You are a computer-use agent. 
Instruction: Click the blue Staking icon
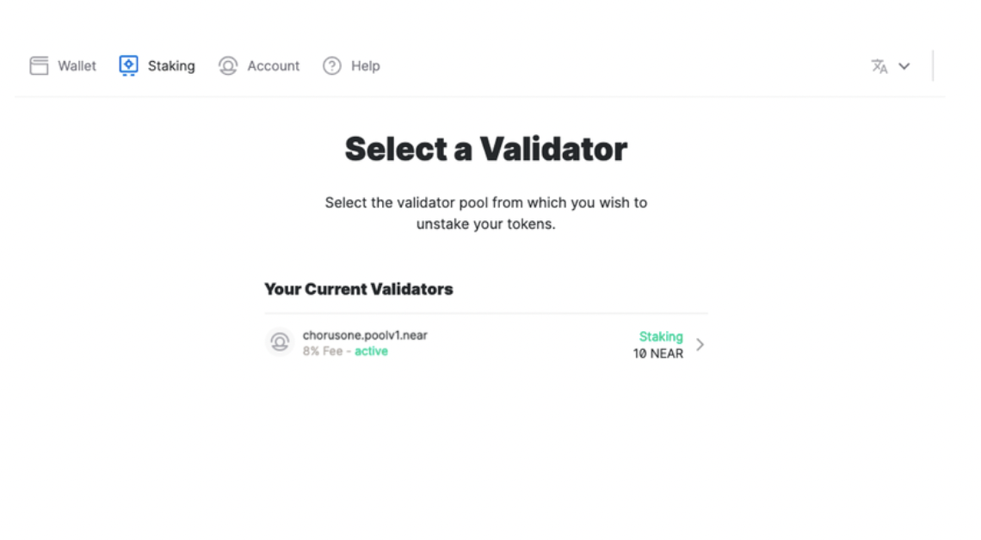[x=128, y=66]
